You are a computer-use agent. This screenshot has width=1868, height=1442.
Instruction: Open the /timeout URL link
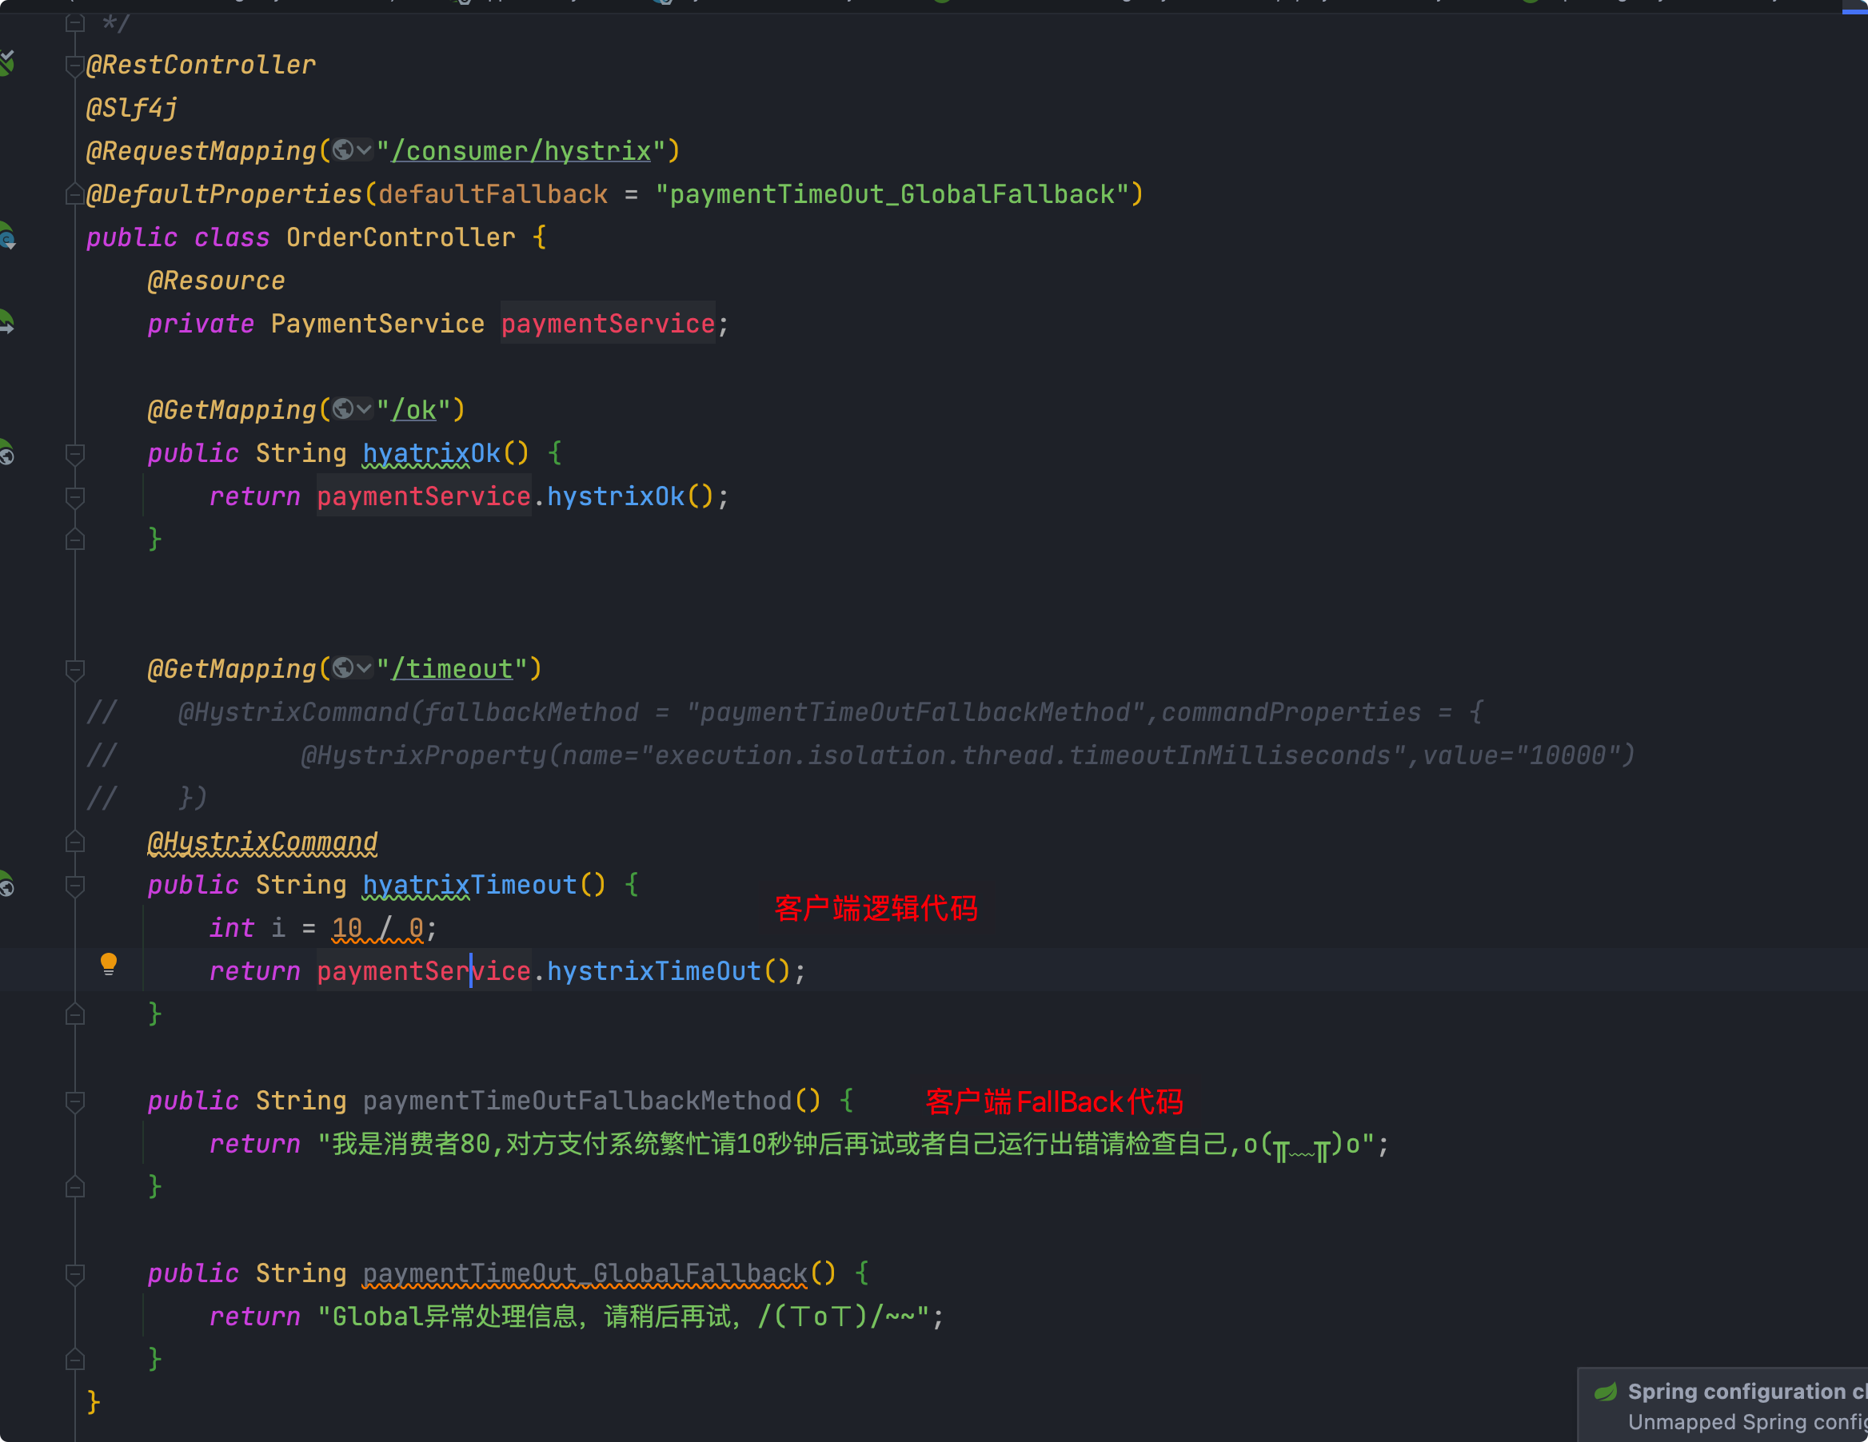tap(452, 668)
